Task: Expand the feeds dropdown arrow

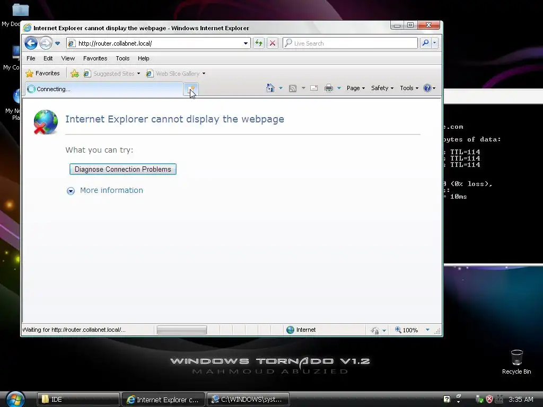Action: (x=303, y=88)
